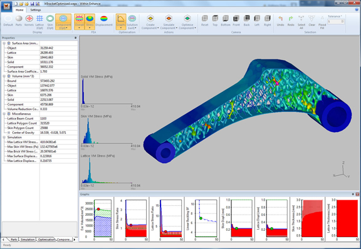Switch camera to Front view
The height and width of the screenshot is (249, 361).
pos(236,21)
